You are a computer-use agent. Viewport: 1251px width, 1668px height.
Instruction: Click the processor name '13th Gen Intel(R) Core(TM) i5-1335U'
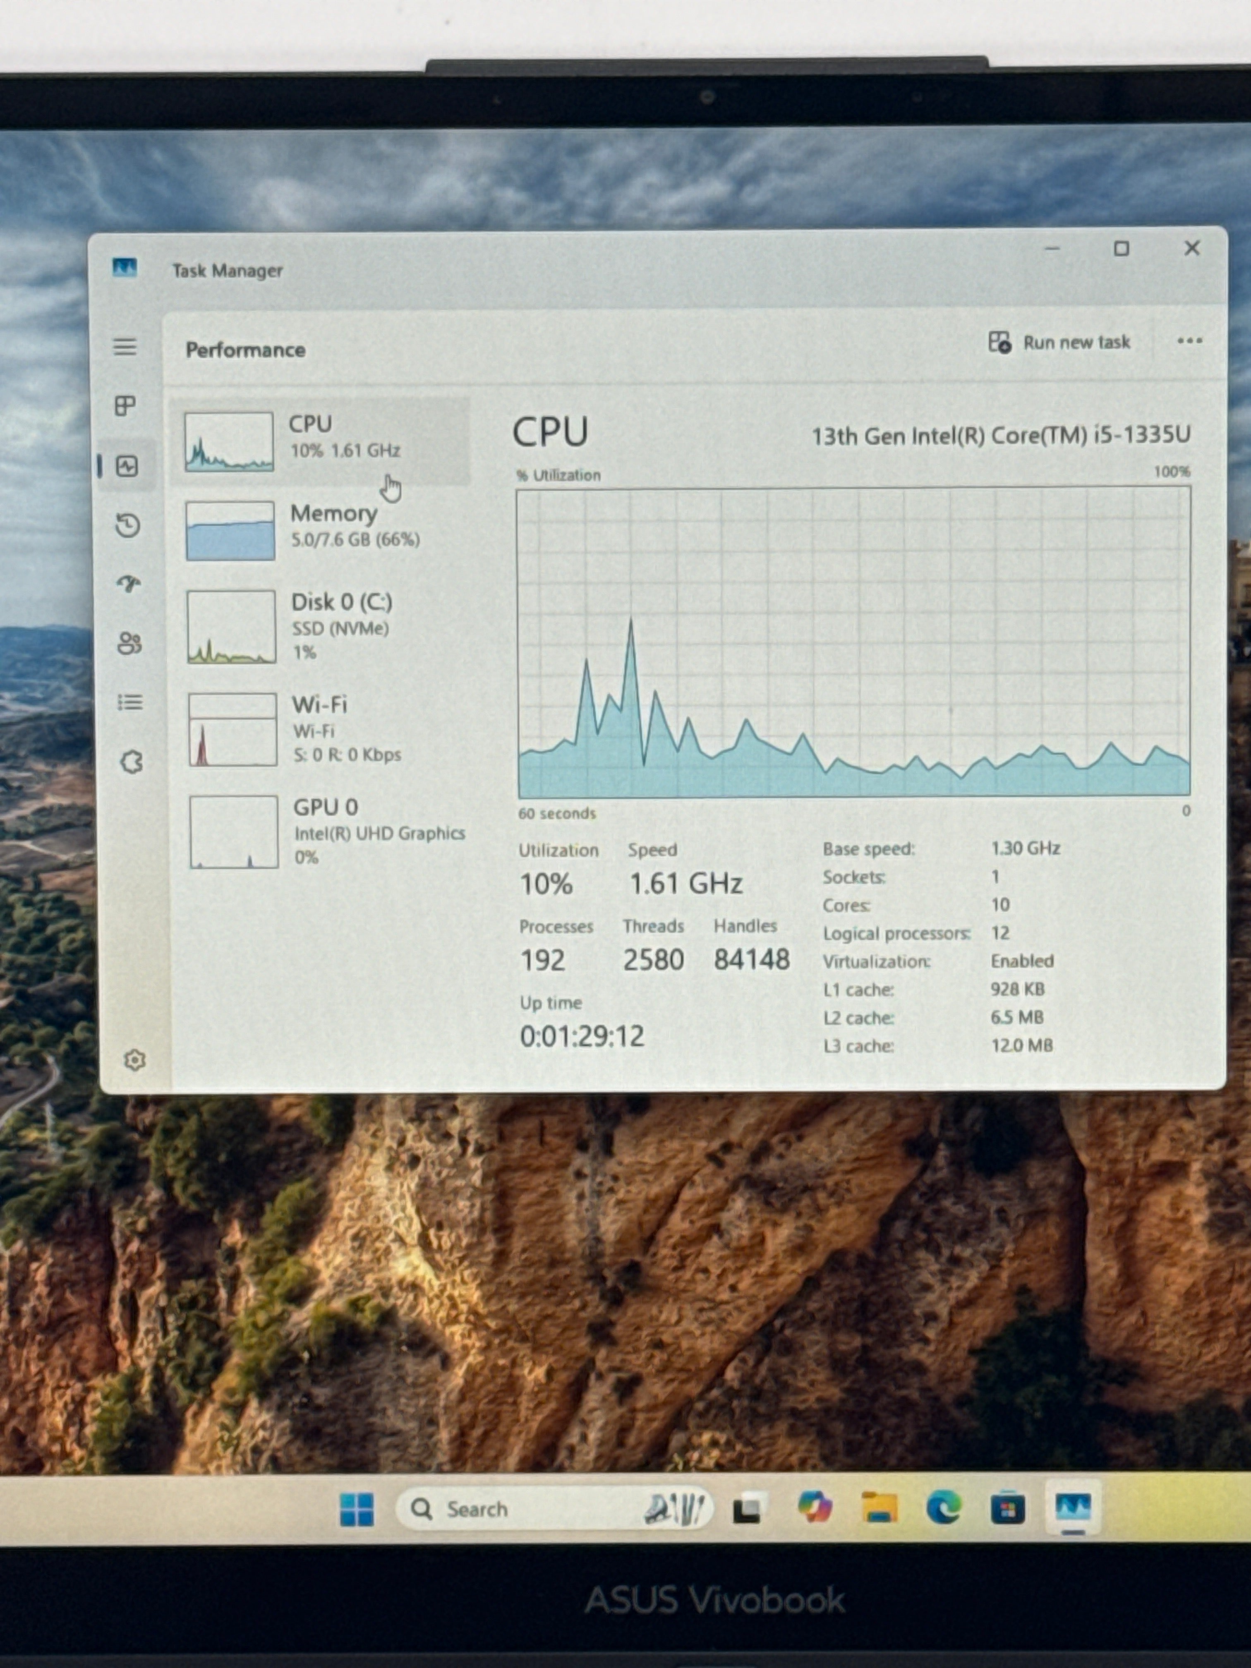tap(1001, 435)
